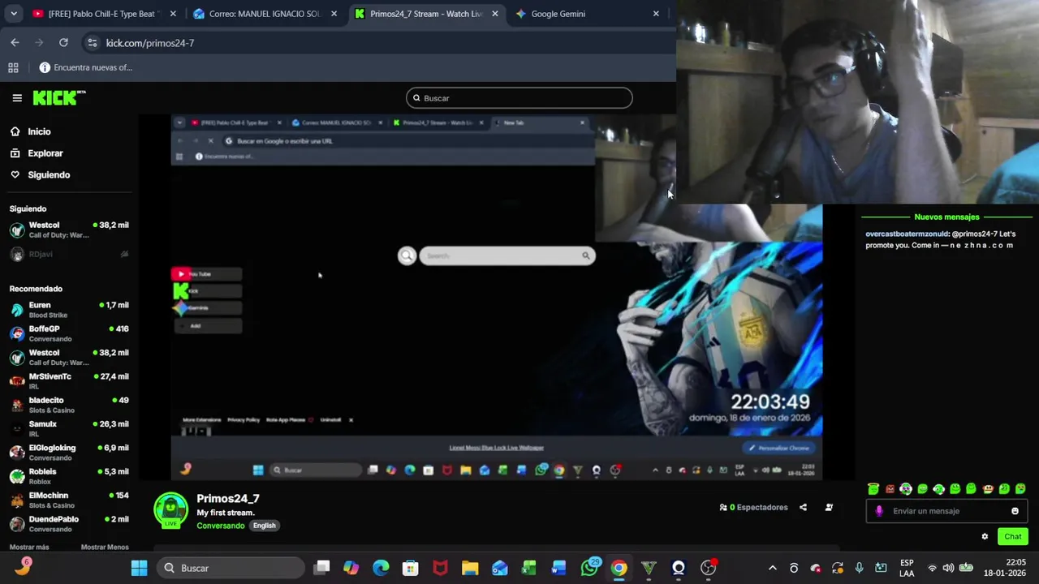This screenshot has width=1039, height=584.
Task: Open Explorar in the sidebar
Action: click(x=37, y=153)
